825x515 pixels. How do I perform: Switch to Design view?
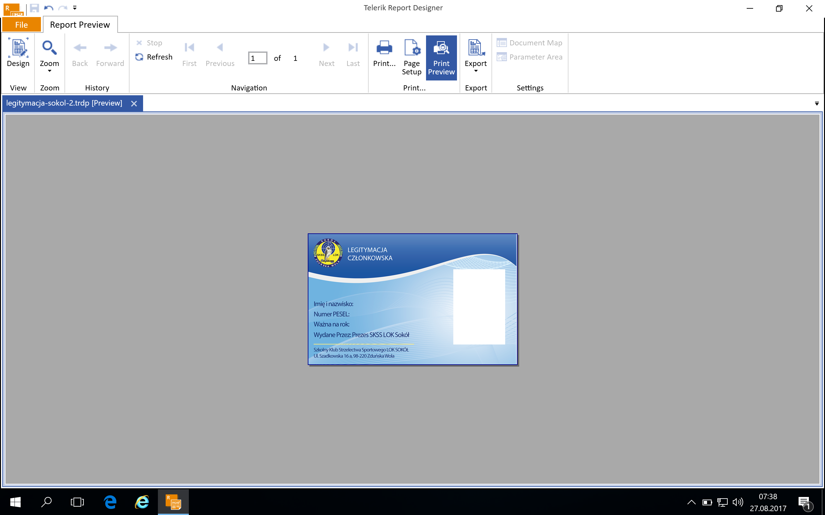(x=18, y=53)
